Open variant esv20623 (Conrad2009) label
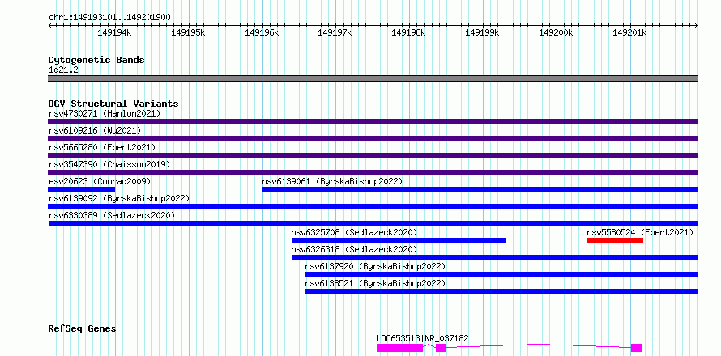The image size is (721, 356). (100, 181)
